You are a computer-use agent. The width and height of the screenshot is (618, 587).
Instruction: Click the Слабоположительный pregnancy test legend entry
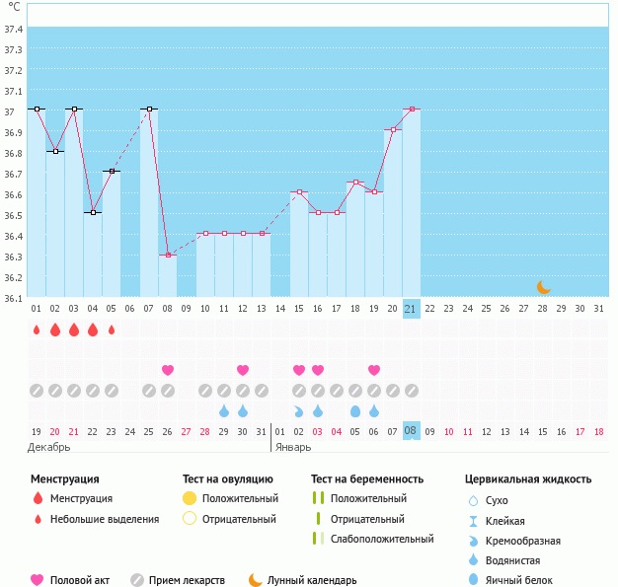[382, 539]
